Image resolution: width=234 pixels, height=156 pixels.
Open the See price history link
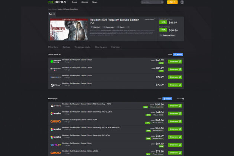(168, 35)
